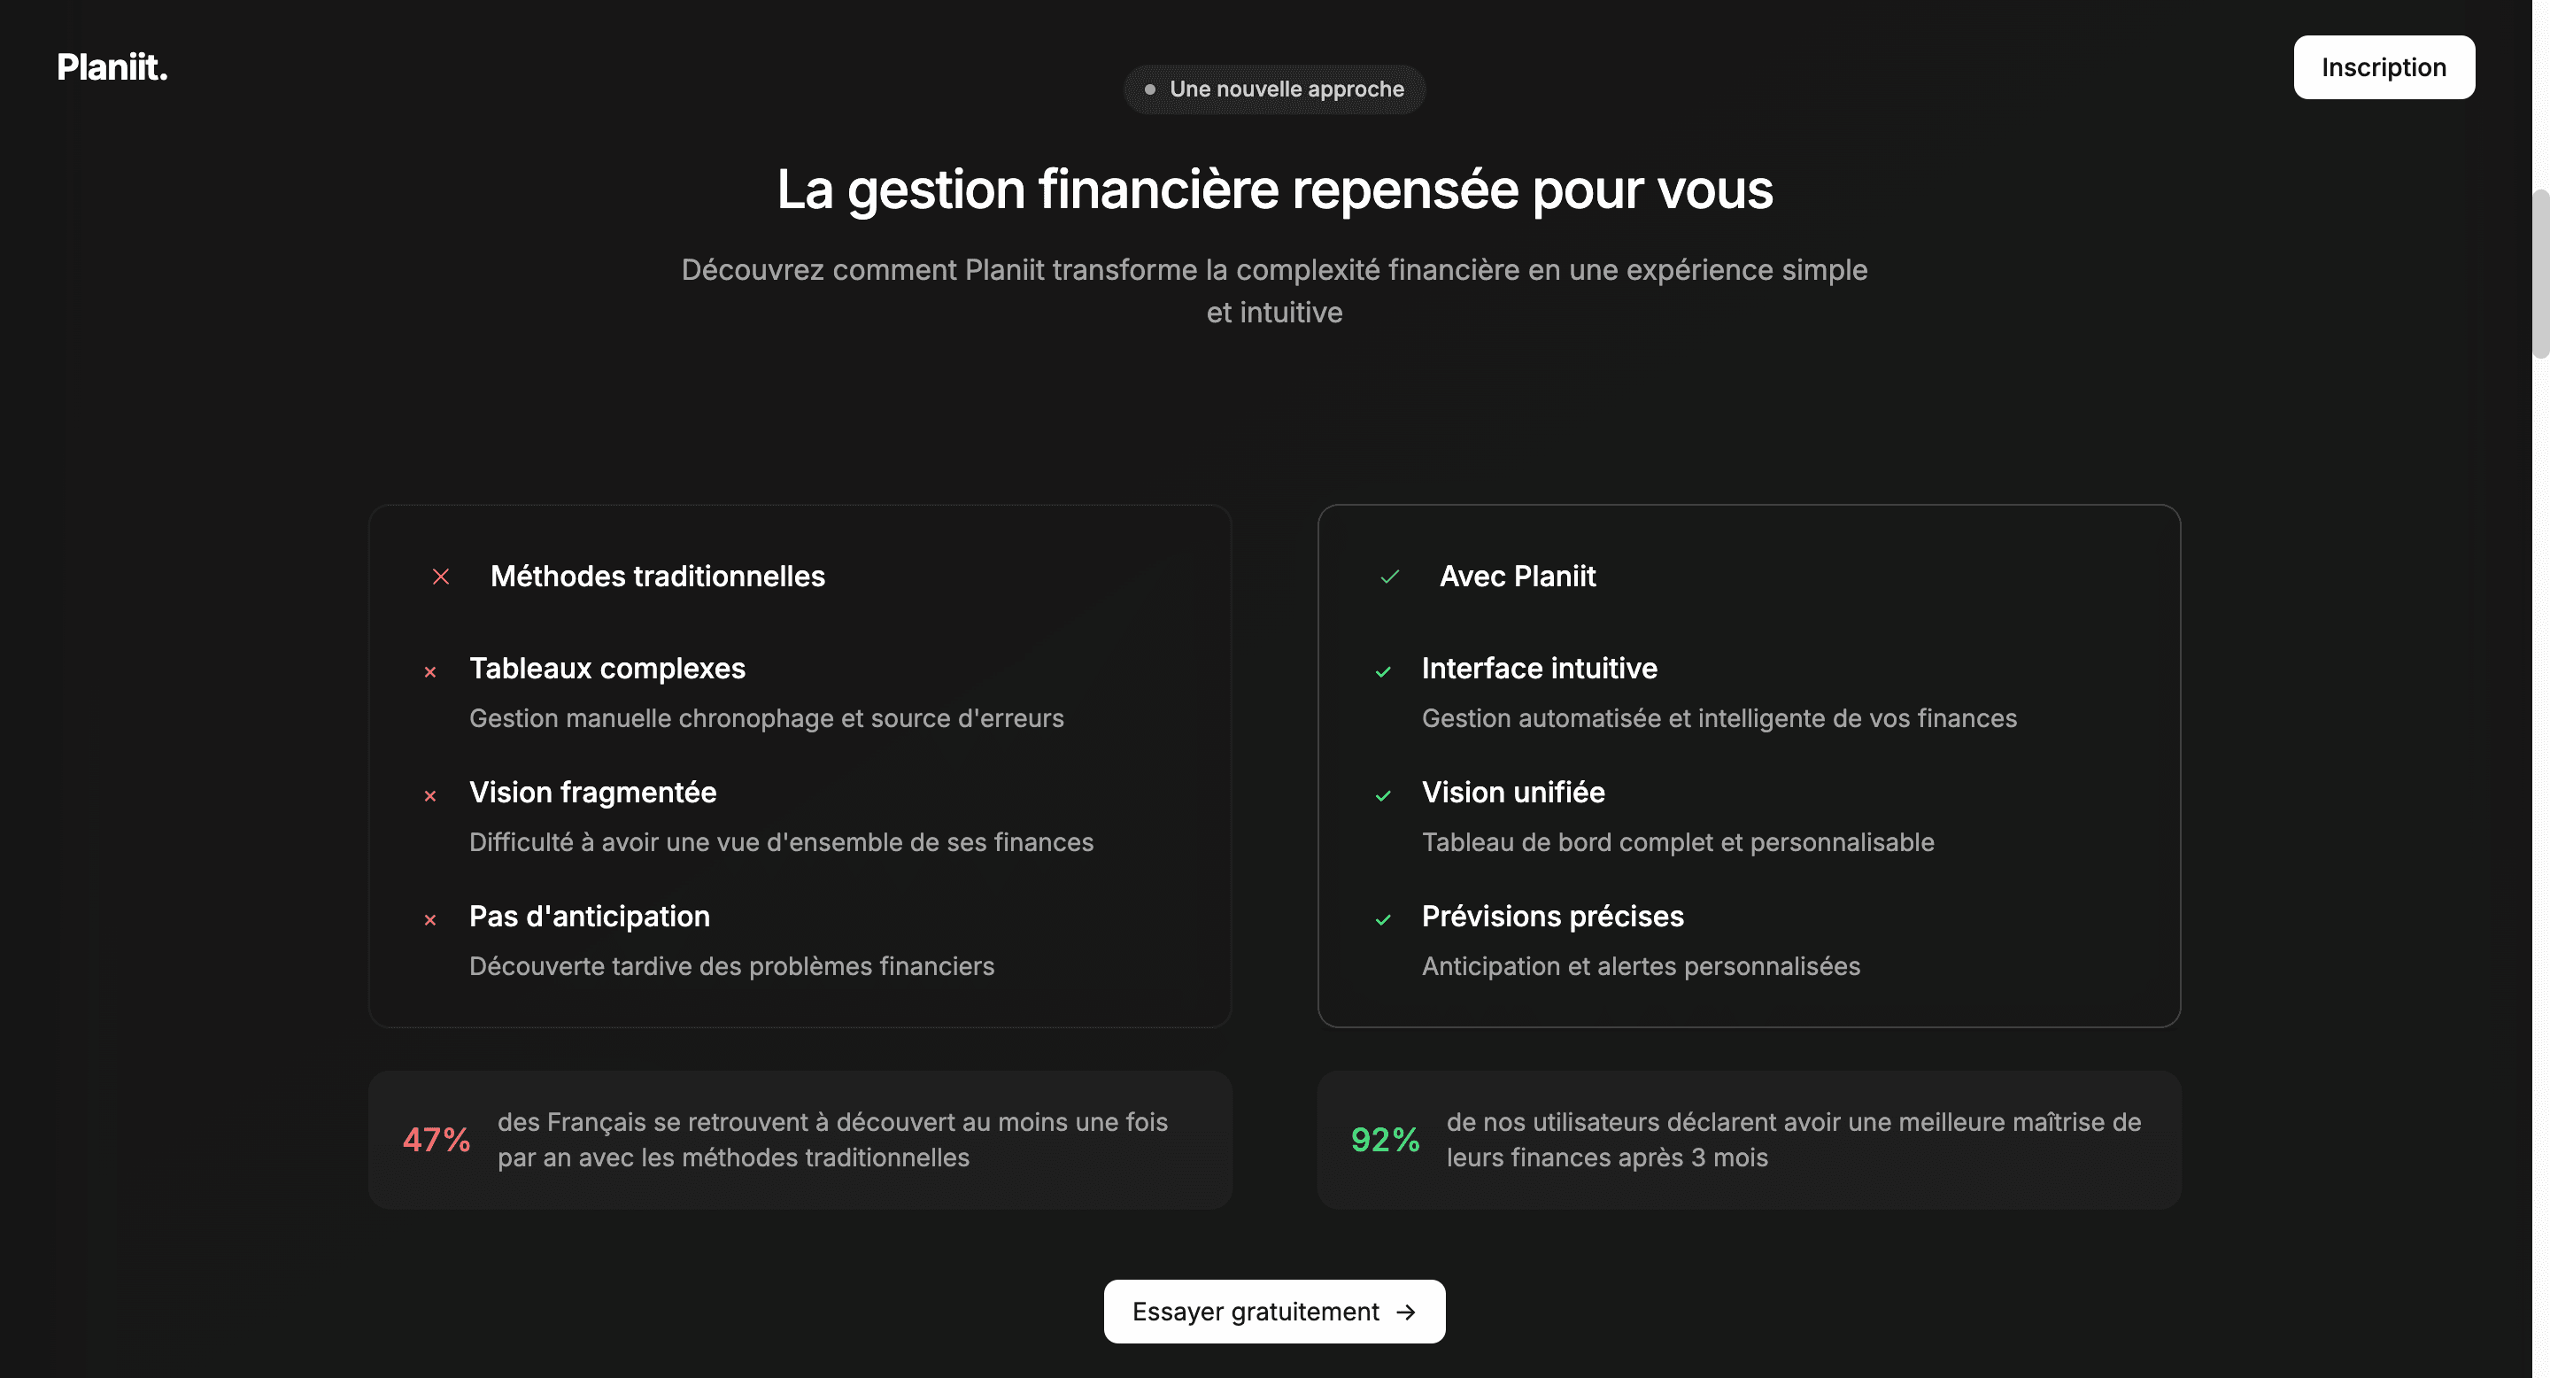The image size is (2550, 1378).
Task: Select the checkmark next to Vision unifiée
Action: coord(1384,795)
